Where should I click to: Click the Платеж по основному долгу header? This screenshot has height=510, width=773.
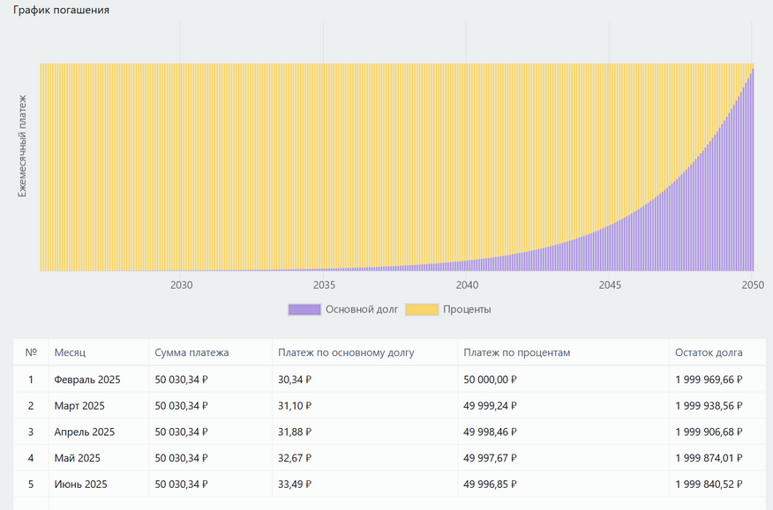(x=346, y=352)
